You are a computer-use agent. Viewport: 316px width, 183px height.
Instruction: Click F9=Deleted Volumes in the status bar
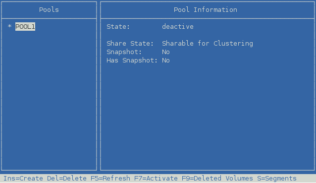[217, 179]
